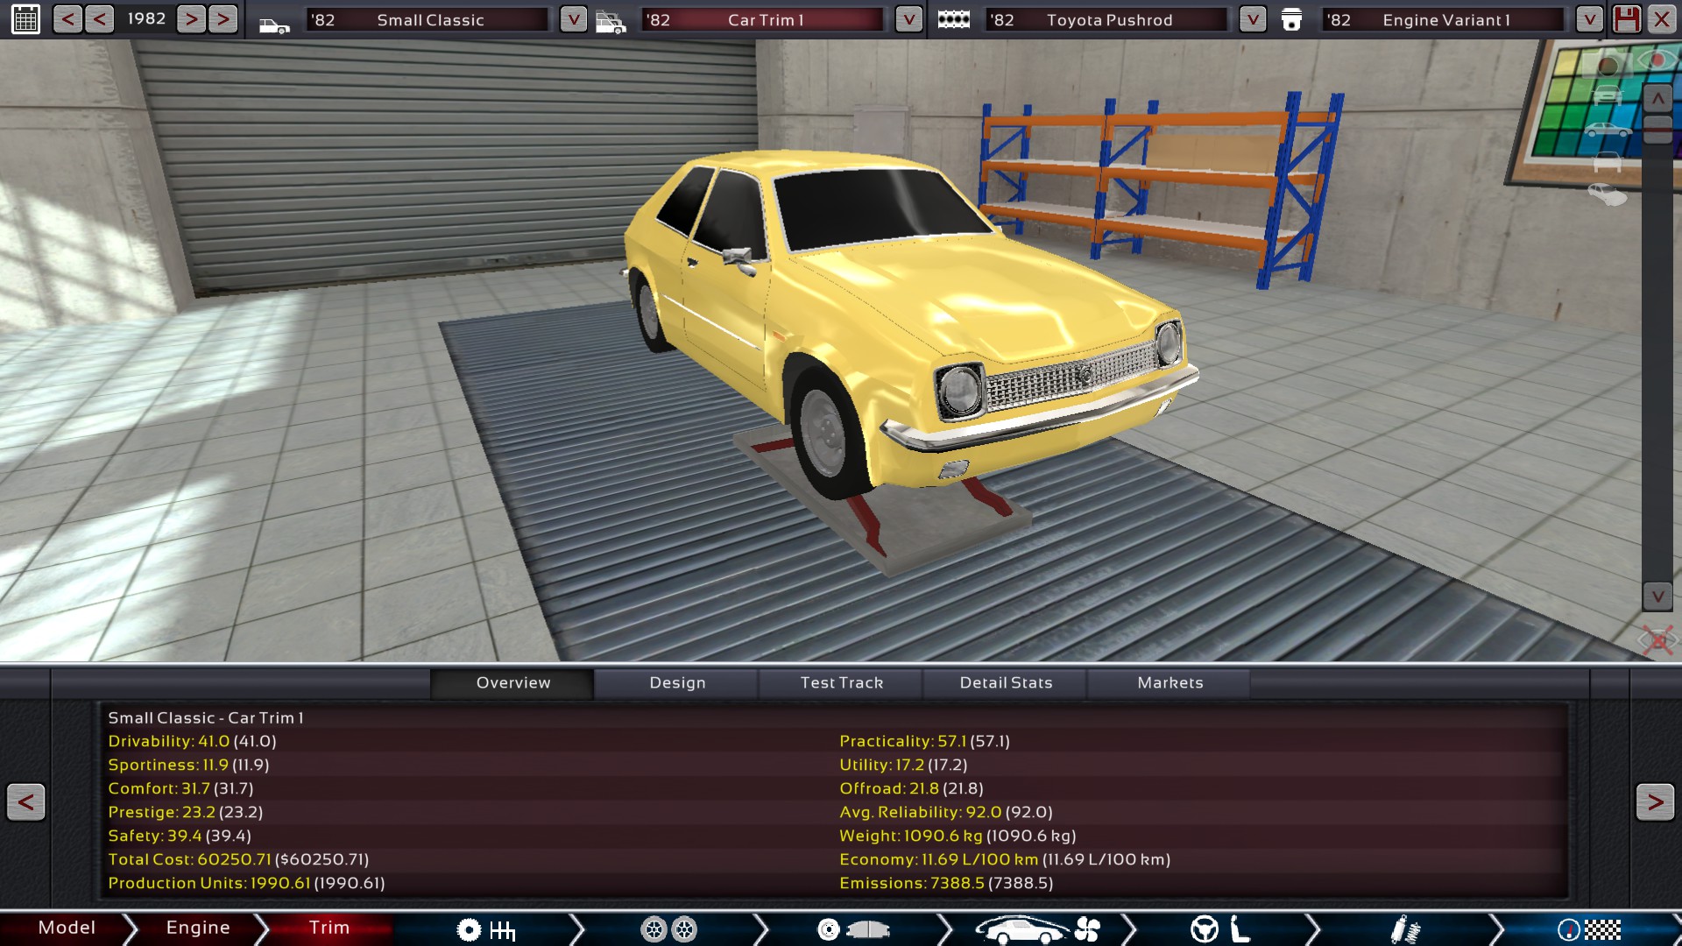This screenshot has width=1682, height=946.
Task: Switch to the Markets tab
Action: tap(1170, 683)
